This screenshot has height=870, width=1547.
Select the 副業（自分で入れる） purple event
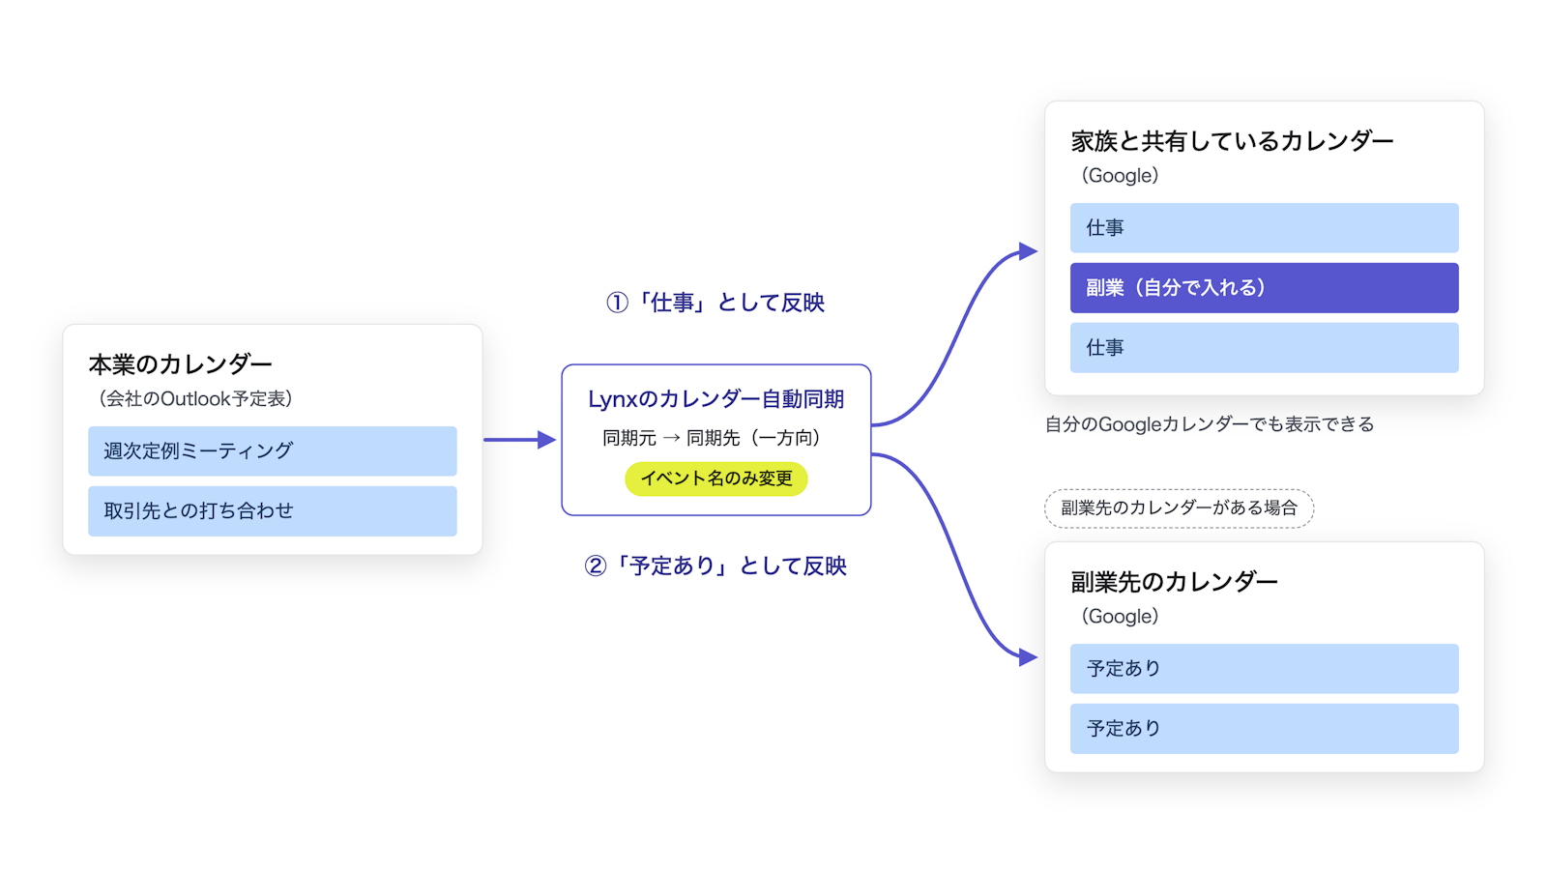1264,287
